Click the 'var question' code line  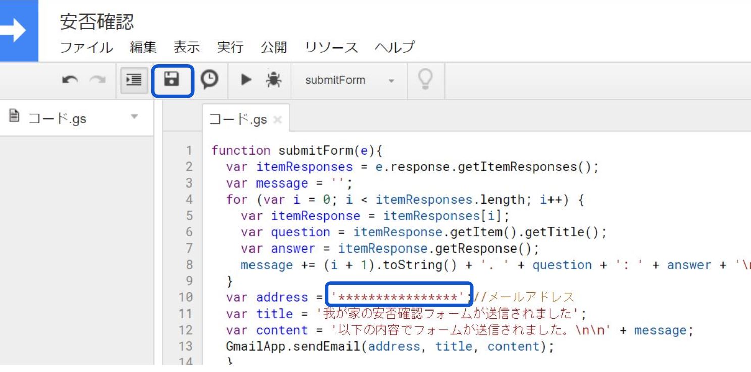424,232
